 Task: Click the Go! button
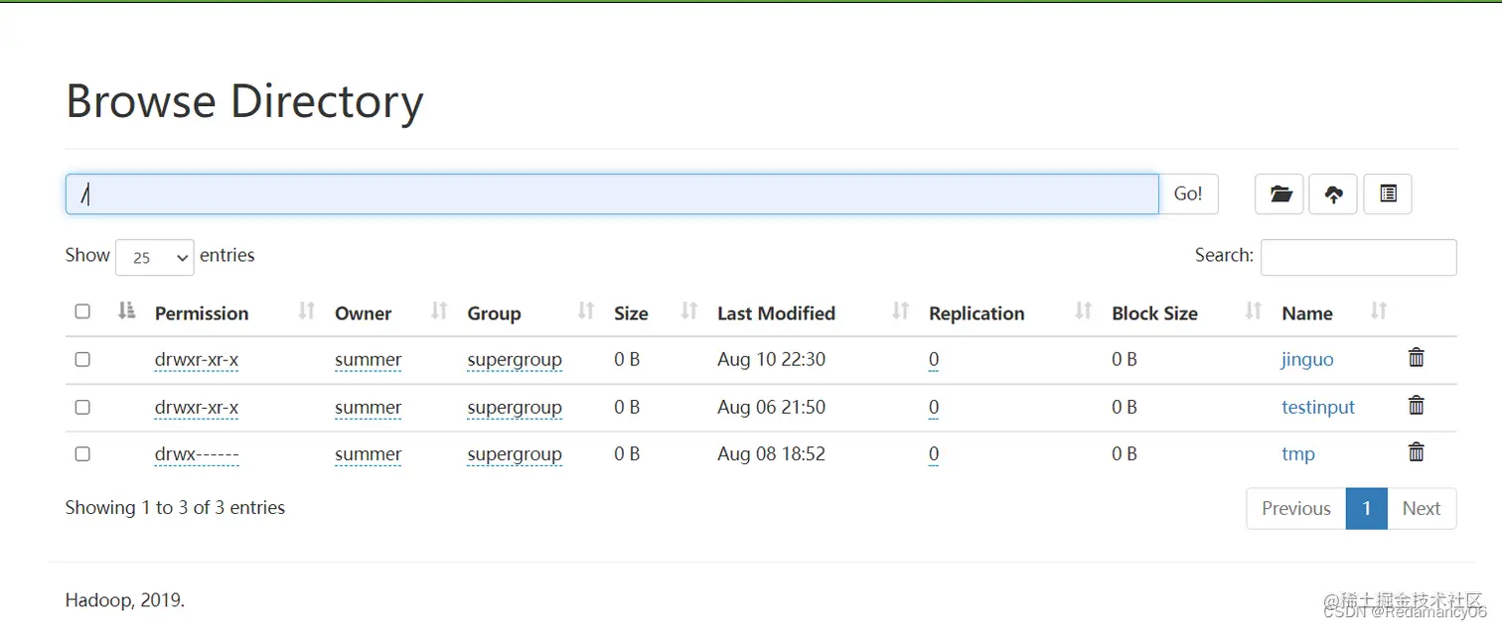(x=1188, y=194)
